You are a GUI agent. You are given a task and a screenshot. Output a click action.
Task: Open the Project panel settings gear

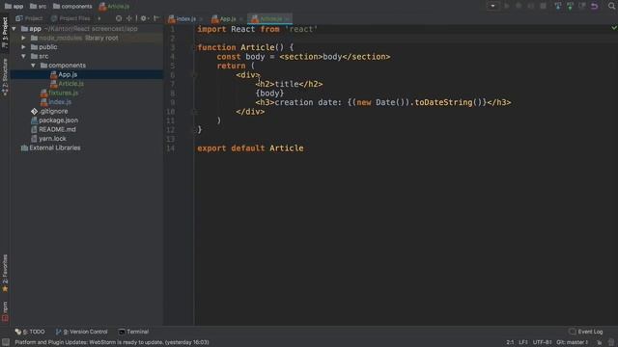[144, 18]
